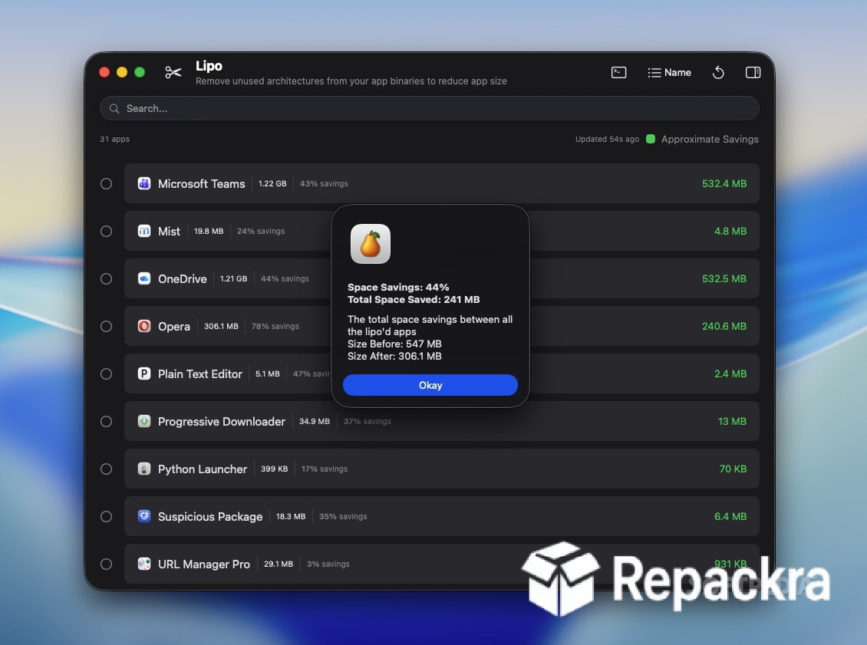This screenshot has height=645, width=867.
Task: Click the pear icon in the dialog
Action: [x=371, y=244]
